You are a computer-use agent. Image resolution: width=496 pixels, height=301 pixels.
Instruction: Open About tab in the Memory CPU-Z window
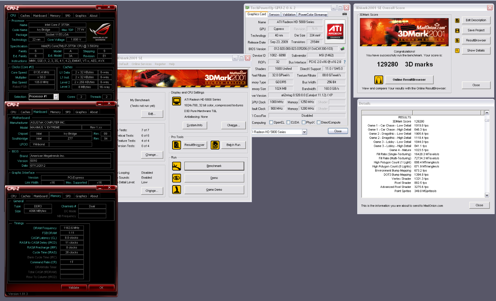[x=94, y=196]
